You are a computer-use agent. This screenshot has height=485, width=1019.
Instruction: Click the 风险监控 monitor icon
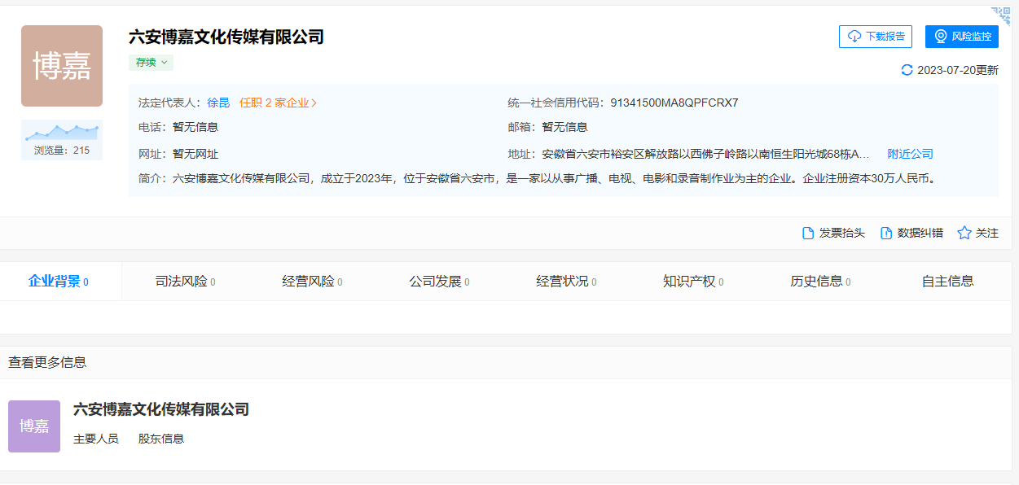tap(941, 37)
